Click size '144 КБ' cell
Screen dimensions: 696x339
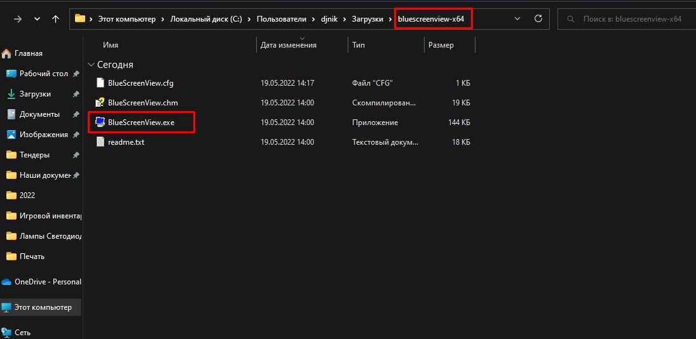(x=460, y=123)
